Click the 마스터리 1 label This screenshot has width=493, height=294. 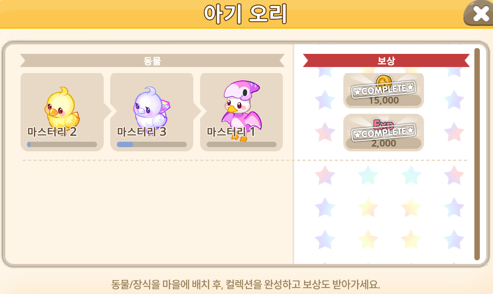pyautogui.click(x=231, y=131)
